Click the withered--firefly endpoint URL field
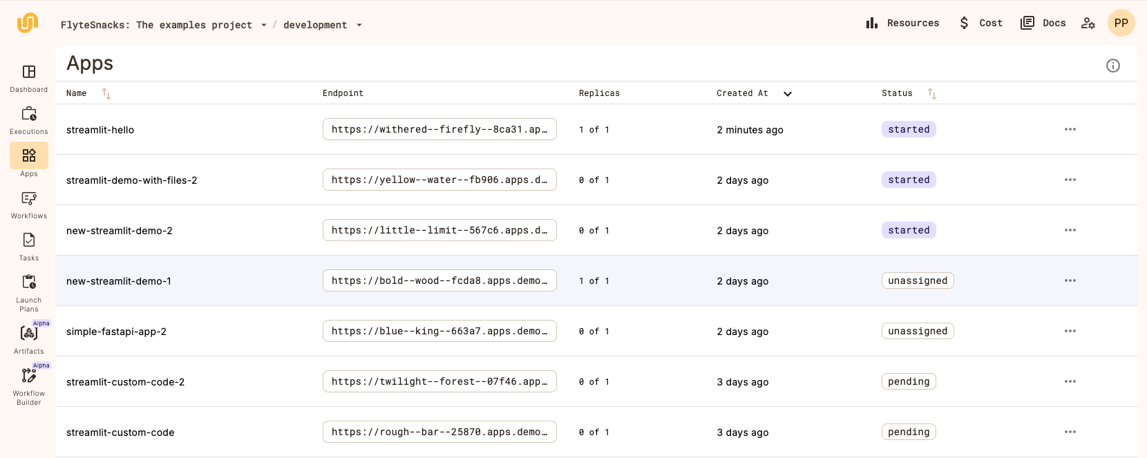Screen dimensions: 1147x458 pos(439,129)
